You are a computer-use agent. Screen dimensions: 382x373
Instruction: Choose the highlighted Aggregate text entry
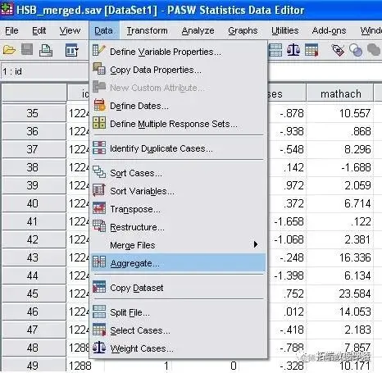pyautogui.click(x=134, y=263)
